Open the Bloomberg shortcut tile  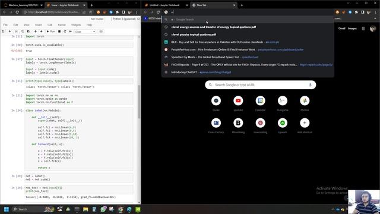(x=238, y=125)
